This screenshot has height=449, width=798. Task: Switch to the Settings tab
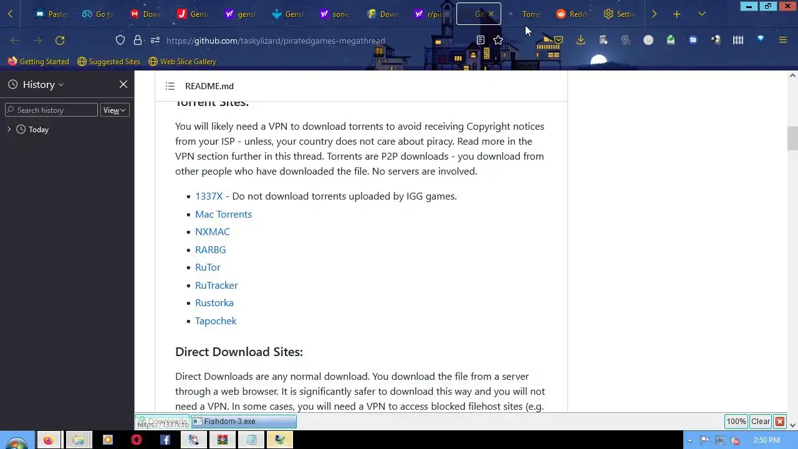click(x=620, y=14)
